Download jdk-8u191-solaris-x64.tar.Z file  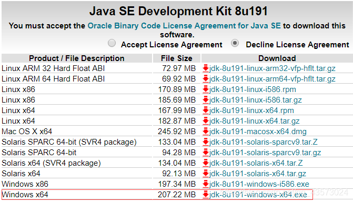coord(256,163)
